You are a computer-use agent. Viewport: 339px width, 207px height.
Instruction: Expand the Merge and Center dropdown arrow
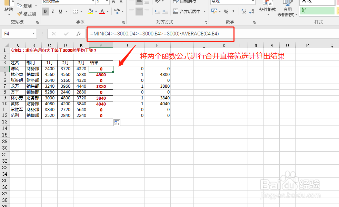coord(205,11)
